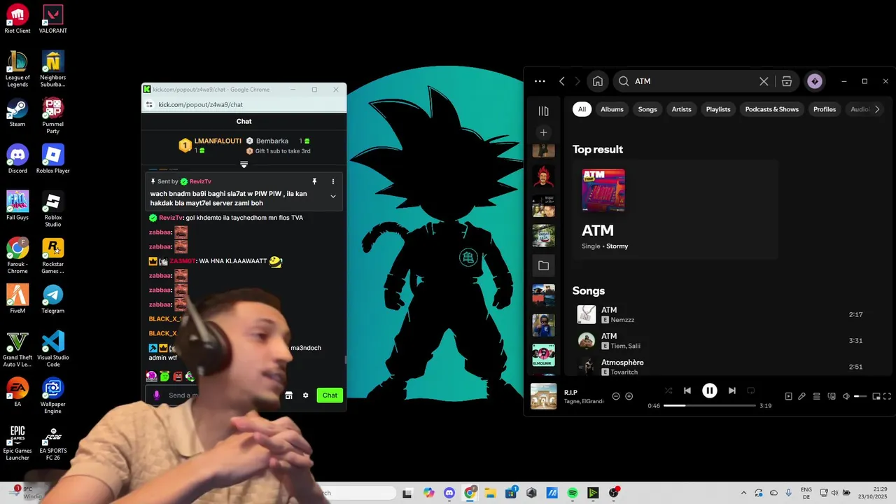
Task: Open Spotify from the Windows taskbar
Action: (573, 493)
